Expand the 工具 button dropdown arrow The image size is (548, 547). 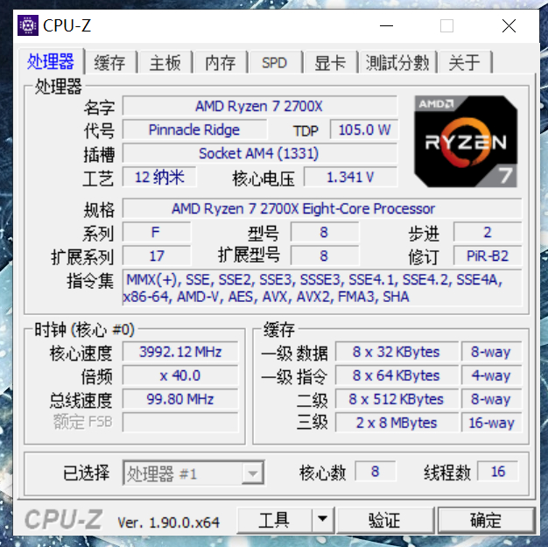click(323, 520)
